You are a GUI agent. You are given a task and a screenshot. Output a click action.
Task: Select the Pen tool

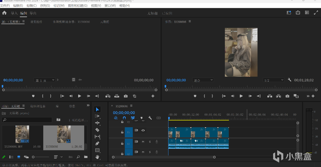click(x=97, y=143)
